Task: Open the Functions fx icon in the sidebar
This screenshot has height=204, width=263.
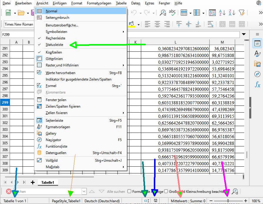Action: click(x=257, y=84)
